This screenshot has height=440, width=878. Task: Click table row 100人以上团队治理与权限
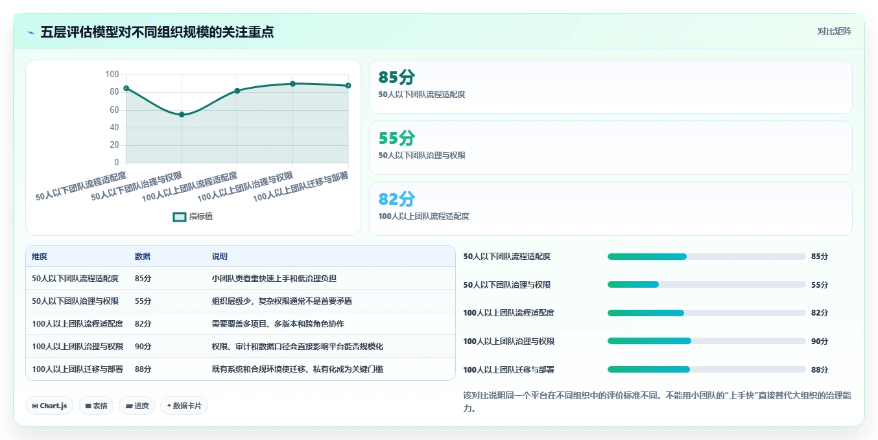pos(241,347)
